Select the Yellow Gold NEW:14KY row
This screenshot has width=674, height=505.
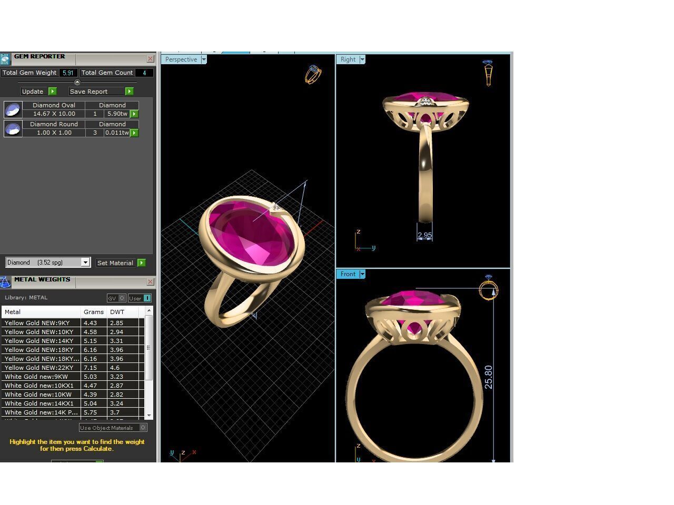point(73,341)
